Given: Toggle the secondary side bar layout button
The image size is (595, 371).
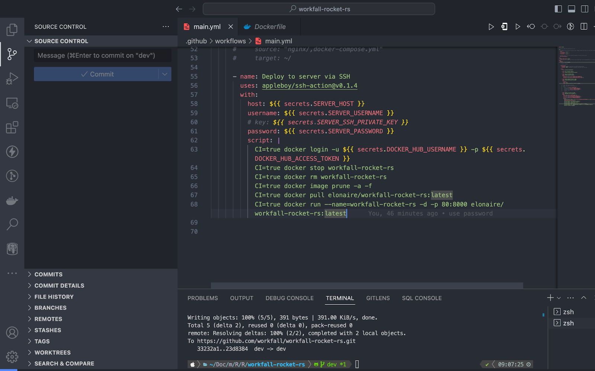Looking at the screenshot, I should coord(585,9).
